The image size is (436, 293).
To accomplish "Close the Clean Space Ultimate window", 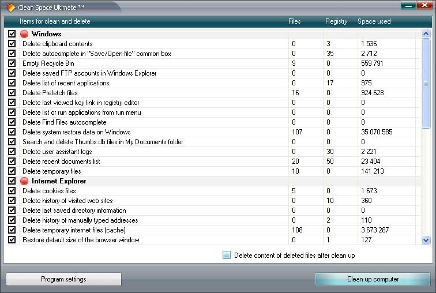I will [424, 5].
